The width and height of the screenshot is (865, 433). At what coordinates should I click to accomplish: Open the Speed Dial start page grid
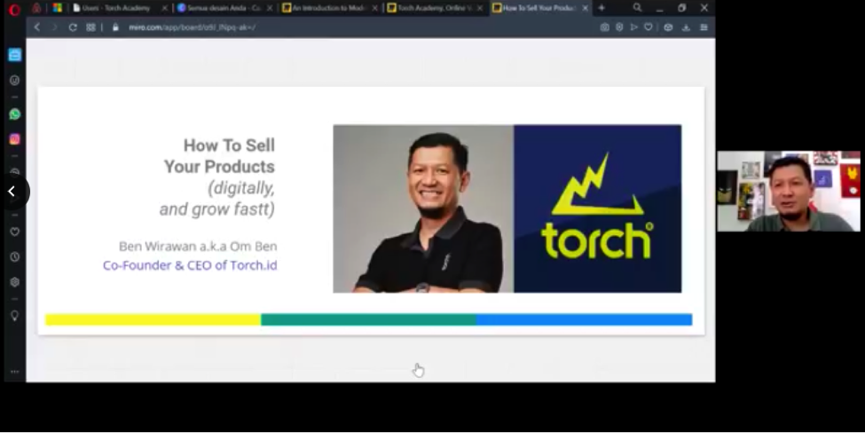(x=90, y=27)
